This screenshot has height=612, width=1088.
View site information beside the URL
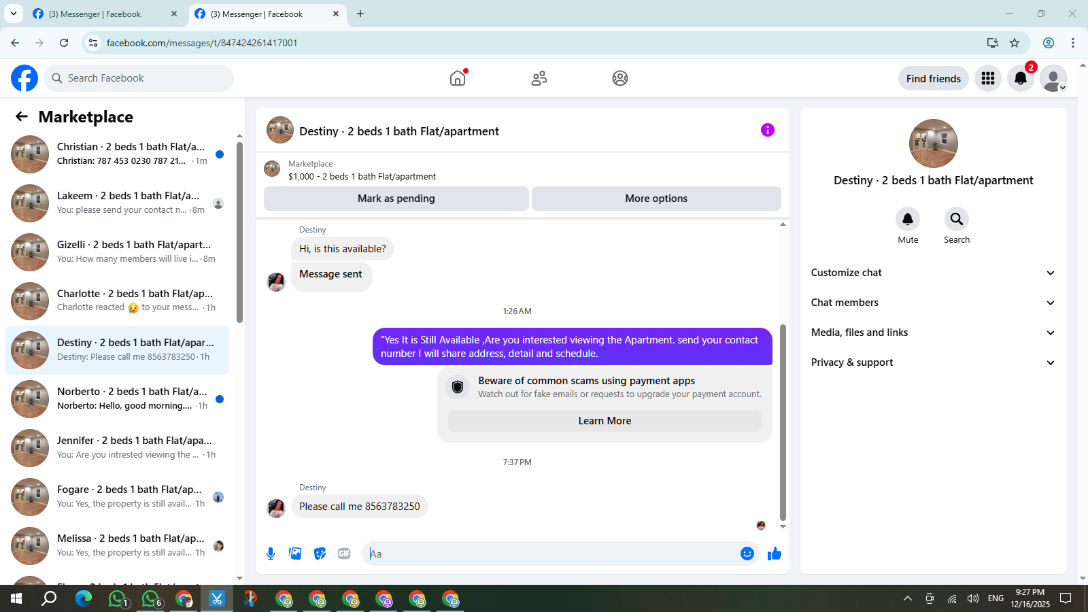pyautogui.click(x=93, y=43)
